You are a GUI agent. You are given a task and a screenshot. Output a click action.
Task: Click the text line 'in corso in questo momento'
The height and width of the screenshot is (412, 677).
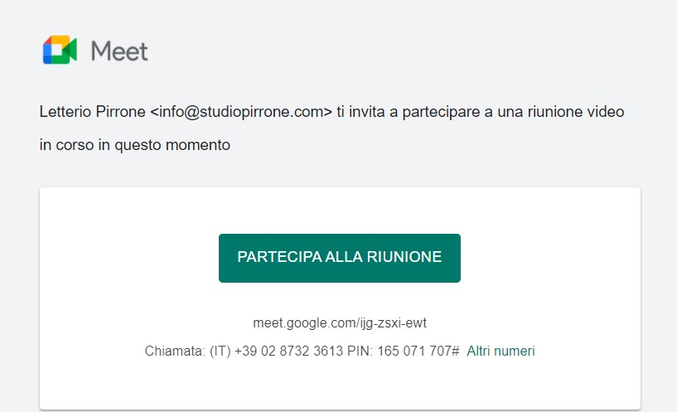pos(135,145)
